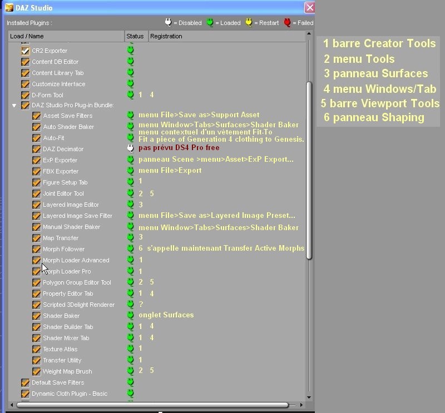Select the Joint Editor Tool plugin name
Screen dimensions: 445x413
(x=63, y=193)
